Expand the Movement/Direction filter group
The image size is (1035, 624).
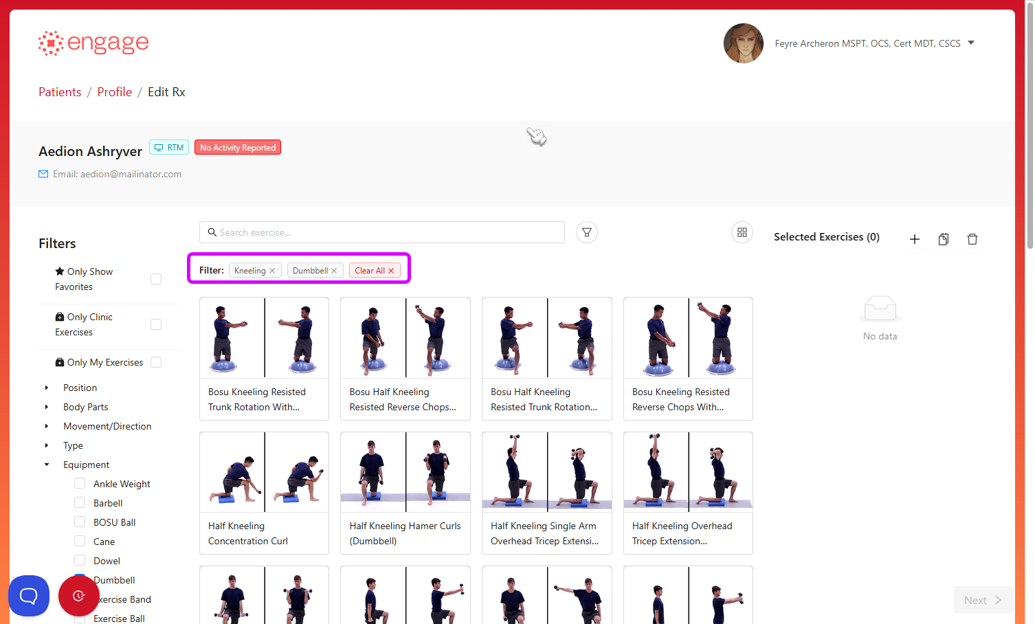pyautogui.click(x=47, y=426)
